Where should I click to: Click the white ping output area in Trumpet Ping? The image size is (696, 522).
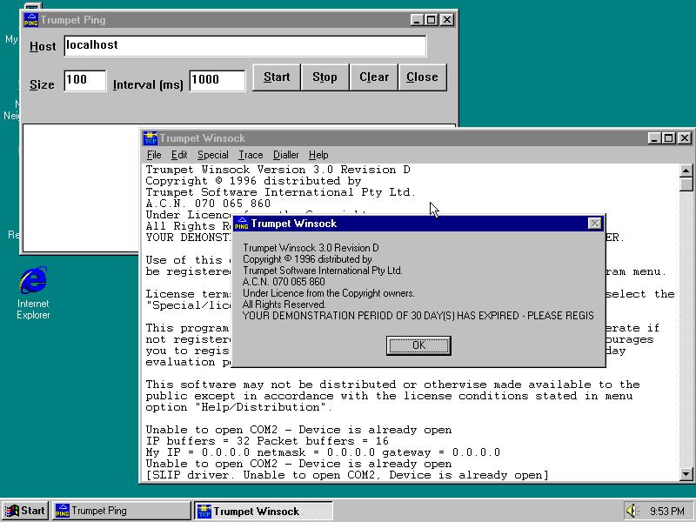pyautogui.click(x=80, y=189)
